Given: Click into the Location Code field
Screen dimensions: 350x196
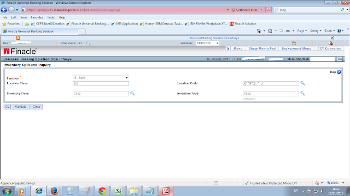Looking at the screenshot, I should [271, 83].
